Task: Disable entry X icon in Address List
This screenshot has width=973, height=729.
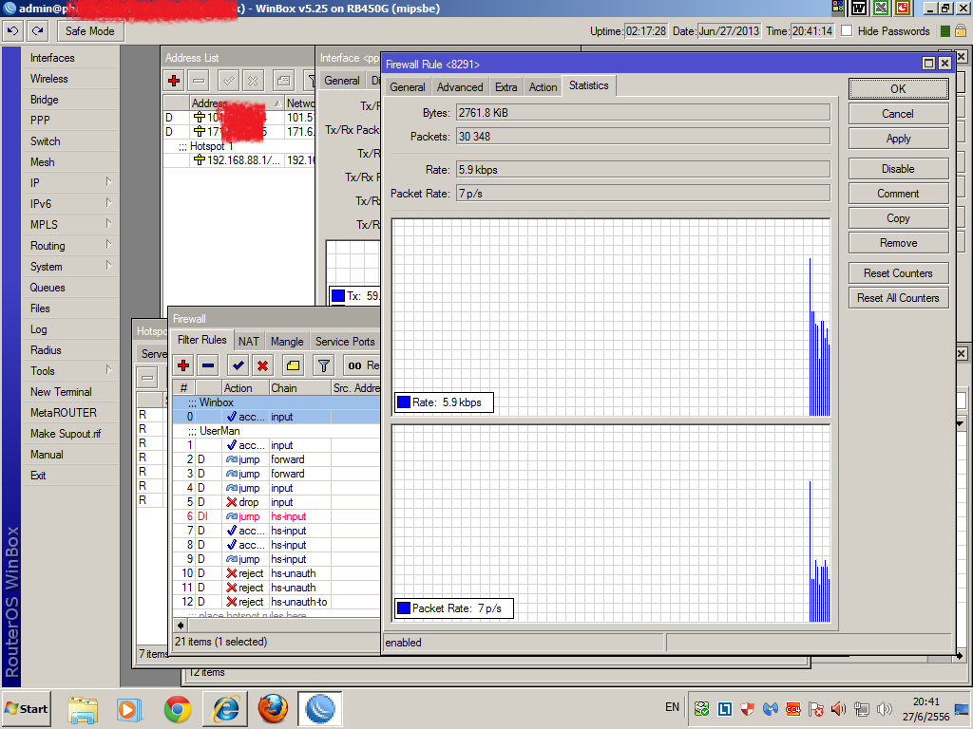Action: coord(253,81)
